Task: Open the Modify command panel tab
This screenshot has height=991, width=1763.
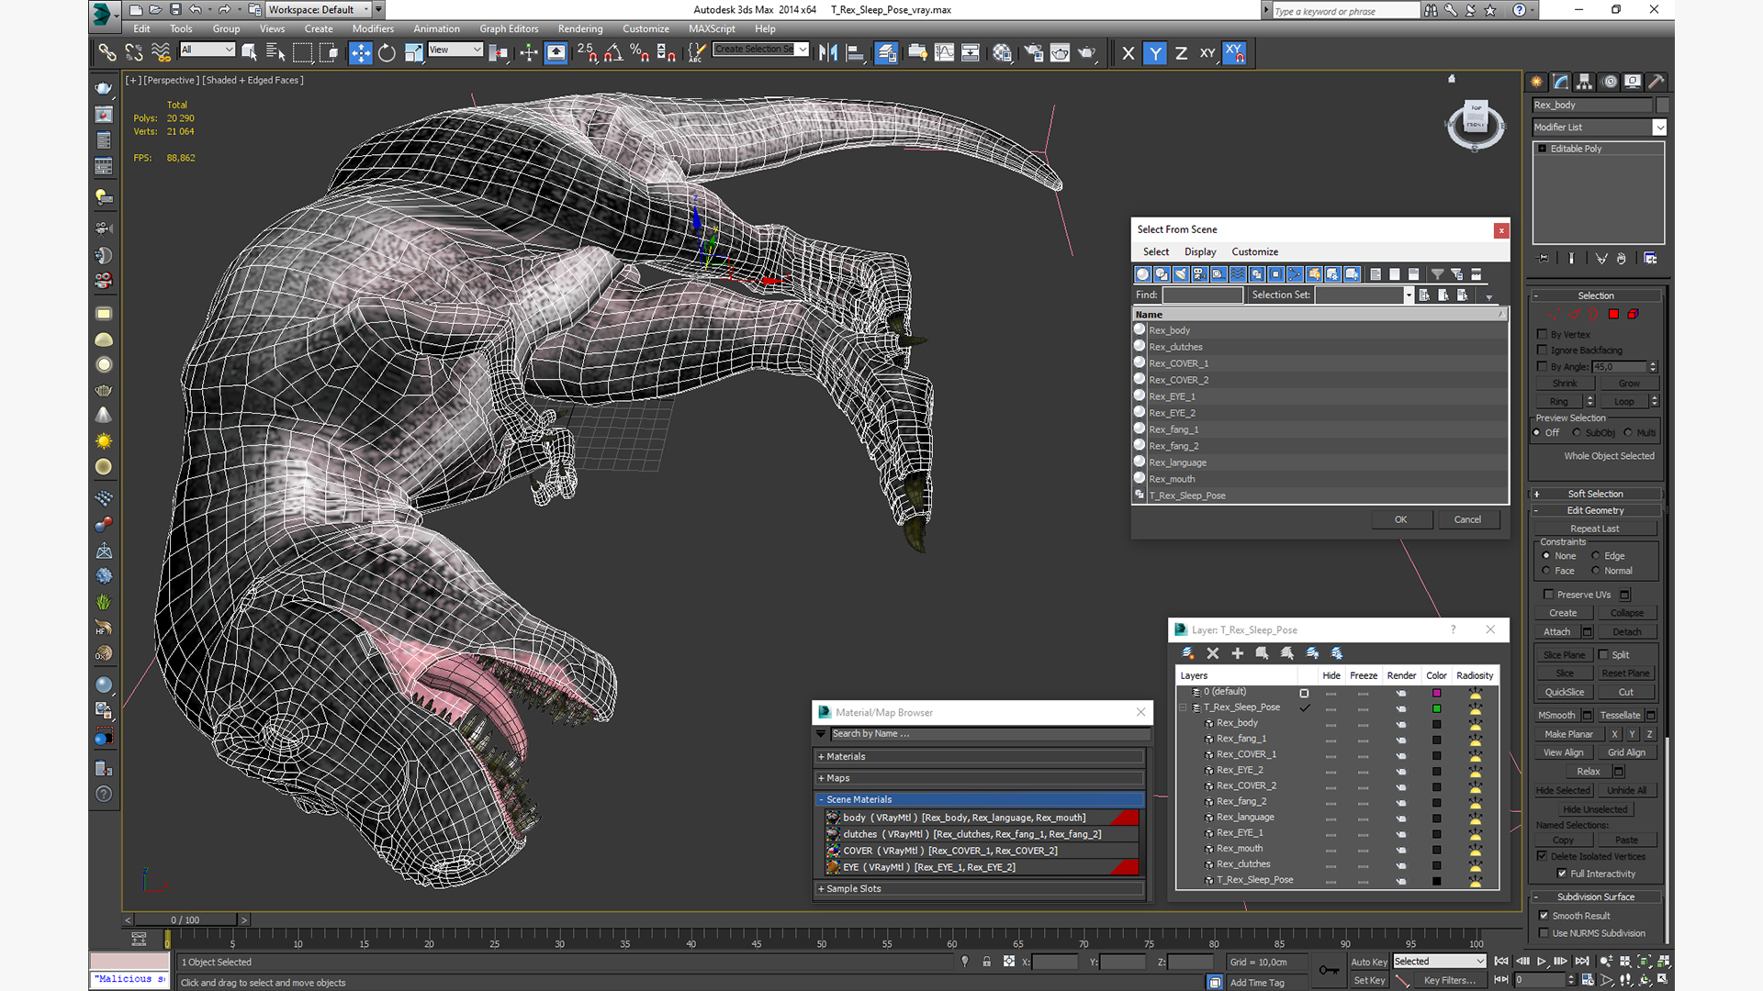Action: point(1561,82)
